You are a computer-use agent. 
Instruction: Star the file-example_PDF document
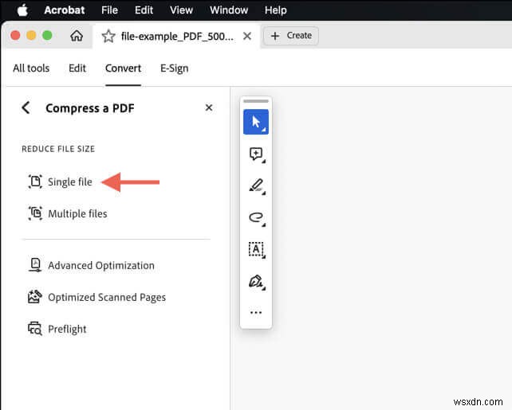108,36
